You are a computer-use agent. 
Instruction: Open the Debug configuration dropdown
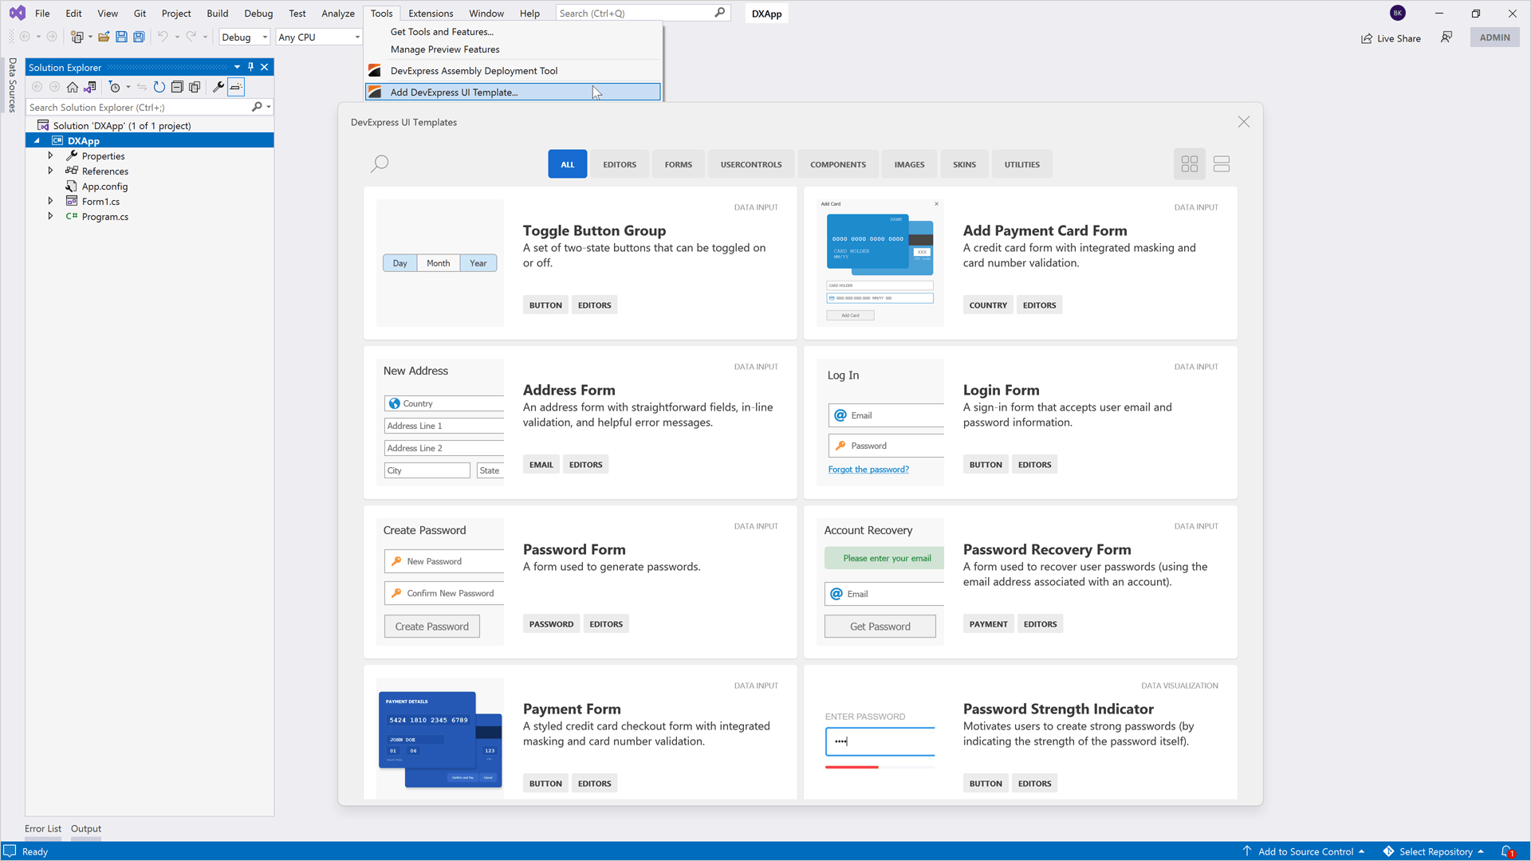pyautogui.click(x=245, y=37)
